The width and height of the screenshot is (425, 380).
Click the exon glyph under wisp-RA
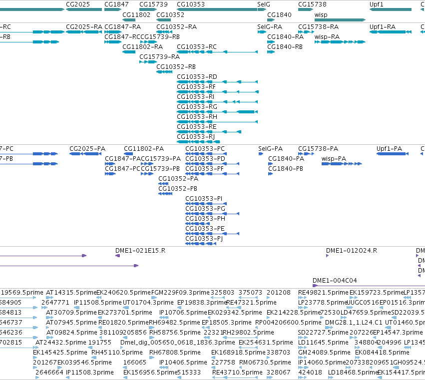click(340, 42)
